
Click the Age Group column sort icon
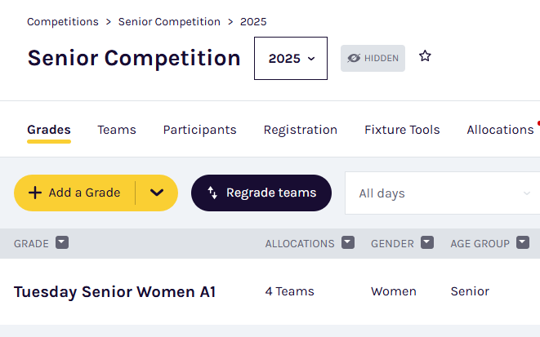point(523,243)
